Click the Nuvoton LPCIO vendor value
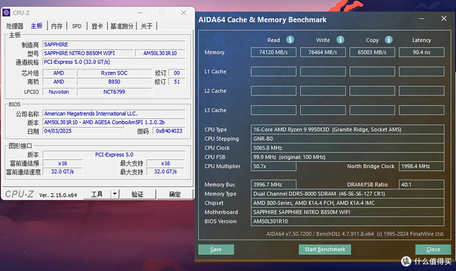Image resolution: width=456 pixels, height=271 pixels. pyautogui.click(x=59, y=92)
